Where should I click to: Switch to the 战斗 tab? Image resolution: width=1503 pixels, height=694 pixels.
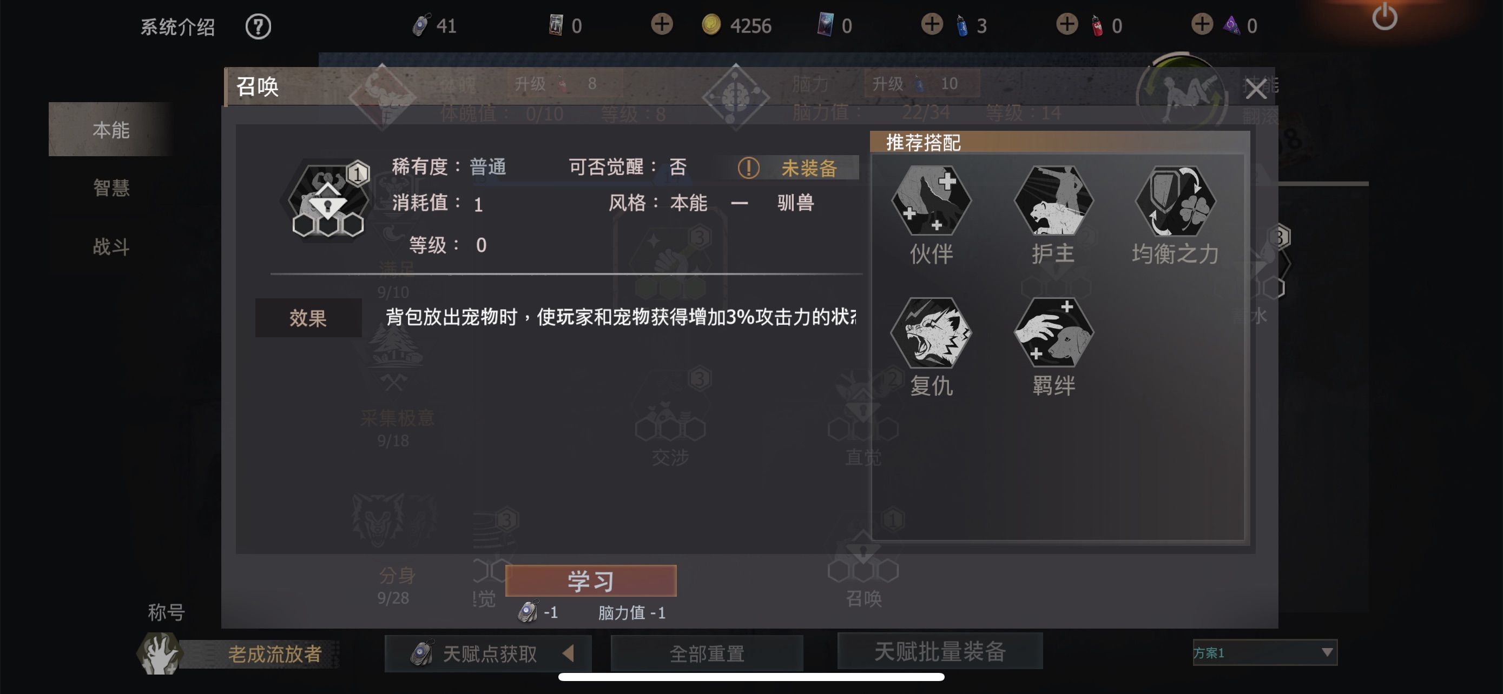[x=111, y=246]
